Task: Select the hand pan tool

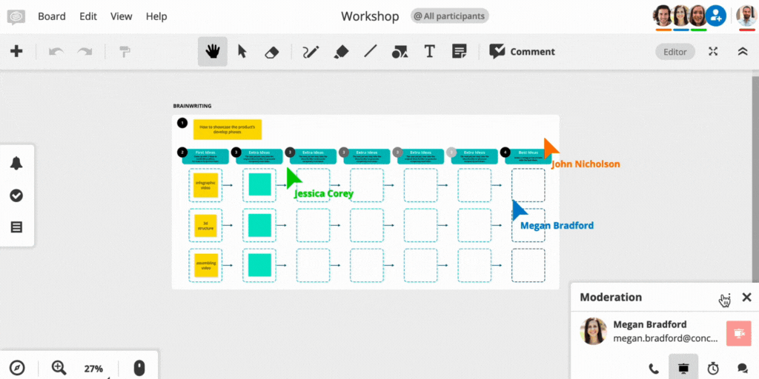Action: click(213, 52)
